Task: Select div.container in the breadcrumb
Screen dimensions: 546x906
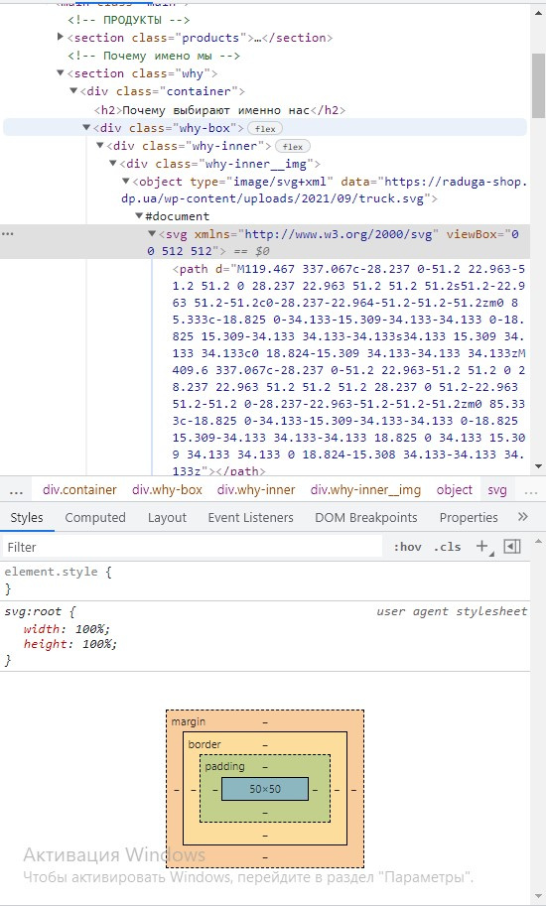Action: tap(79, 490)
